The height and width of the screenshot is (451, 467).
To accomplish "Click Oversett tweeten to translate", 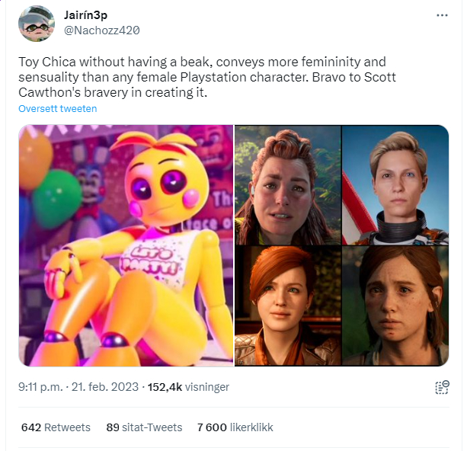I will point(58,109).
